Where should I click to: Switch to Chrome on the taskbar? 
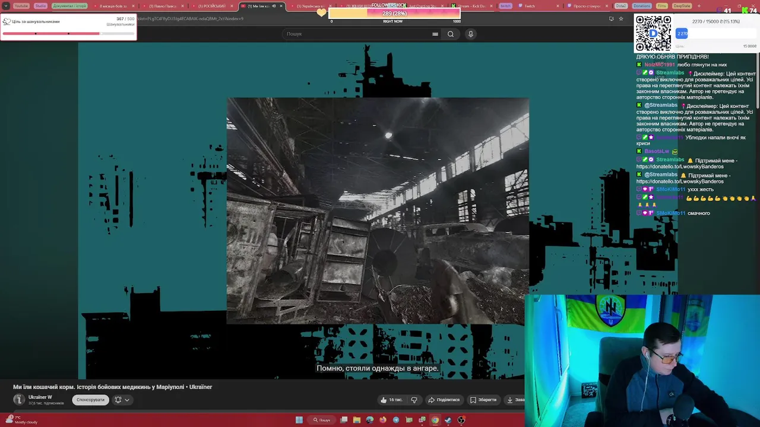[435, 420]
